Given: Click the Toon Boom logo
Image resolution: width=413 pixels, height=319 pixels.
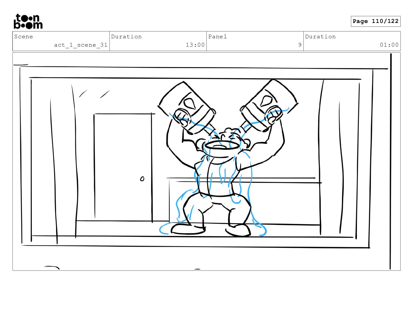Looking at the screenshot, I should click(28, 21).
